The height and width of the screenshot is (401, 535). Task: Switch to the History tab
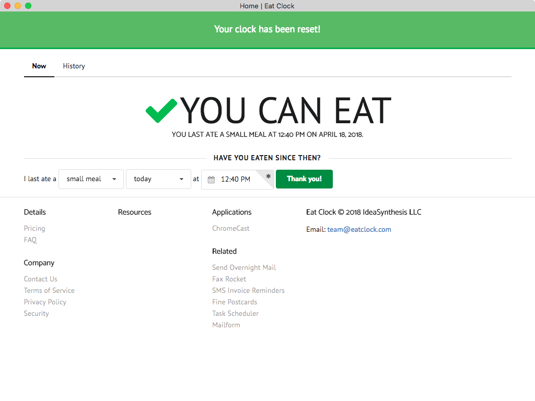click(x=74, y=66)
